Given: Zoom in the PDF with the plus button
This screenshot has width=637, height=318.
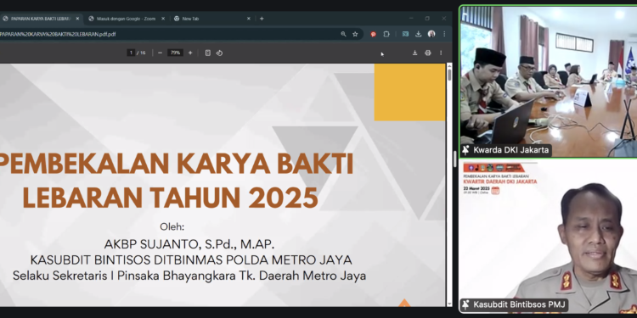Looking at the screenshot, I should coord(190,53).
